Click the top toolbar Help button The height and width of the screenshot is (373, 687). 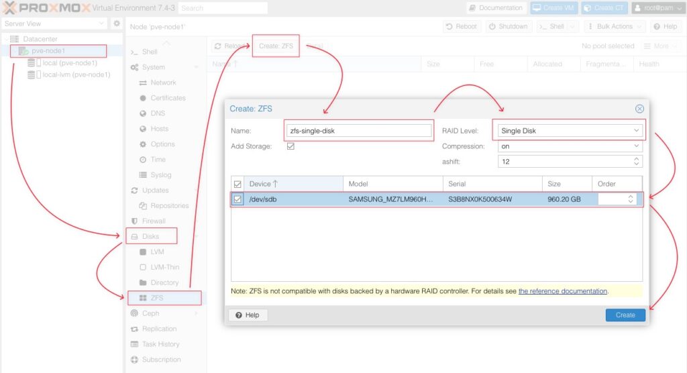665,27
